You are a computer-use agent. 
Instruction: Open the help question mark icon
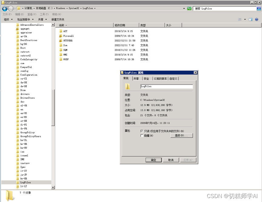point(257,20)
